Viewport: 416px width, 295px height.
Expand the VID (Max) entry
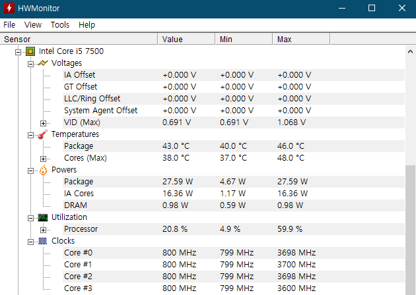pyautogui.click(x=43, y=123)
